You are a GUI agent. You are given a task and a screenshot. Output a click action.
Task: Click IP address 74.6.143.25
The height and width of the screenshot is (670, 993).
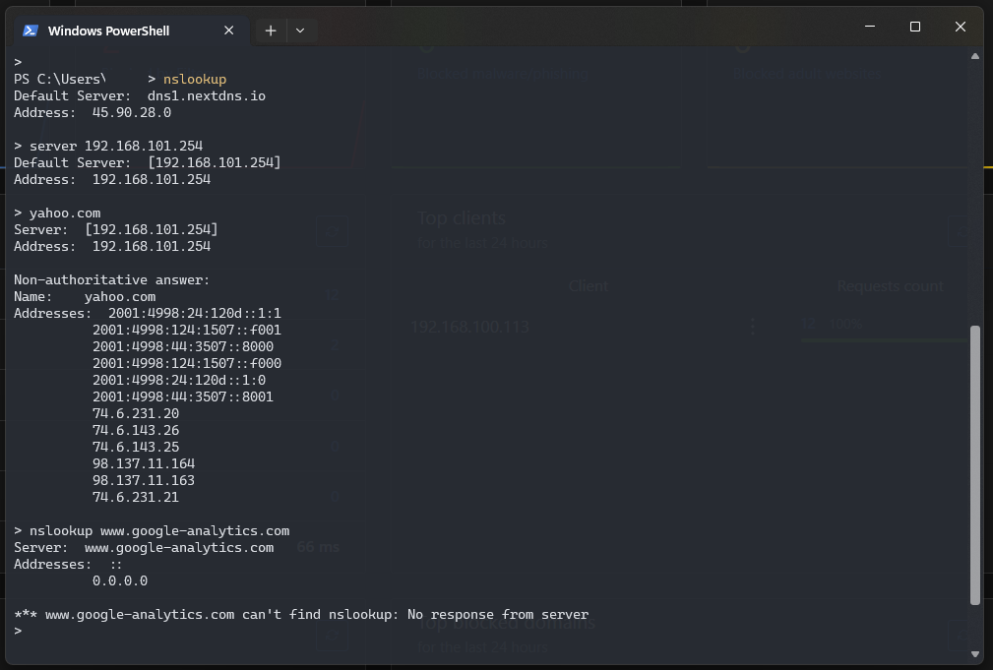[136, 447]
